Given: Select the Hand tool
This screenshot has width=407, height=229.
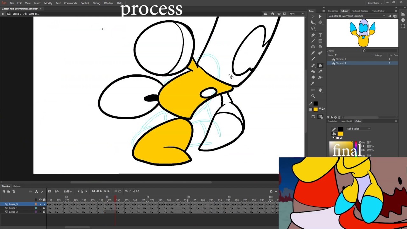Looking at the screenshot, I should (320, 90).
